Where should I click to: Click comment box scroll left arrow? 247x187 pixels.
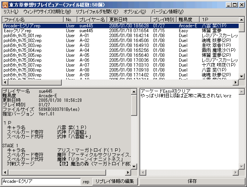click(x=143, y=172)
